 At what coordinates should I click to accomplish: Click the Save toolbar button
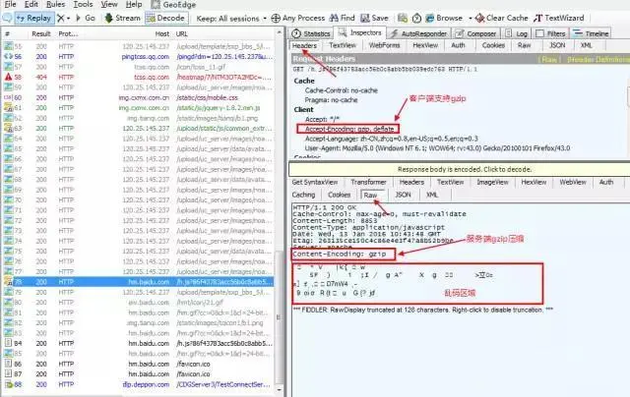click(374, 18)
